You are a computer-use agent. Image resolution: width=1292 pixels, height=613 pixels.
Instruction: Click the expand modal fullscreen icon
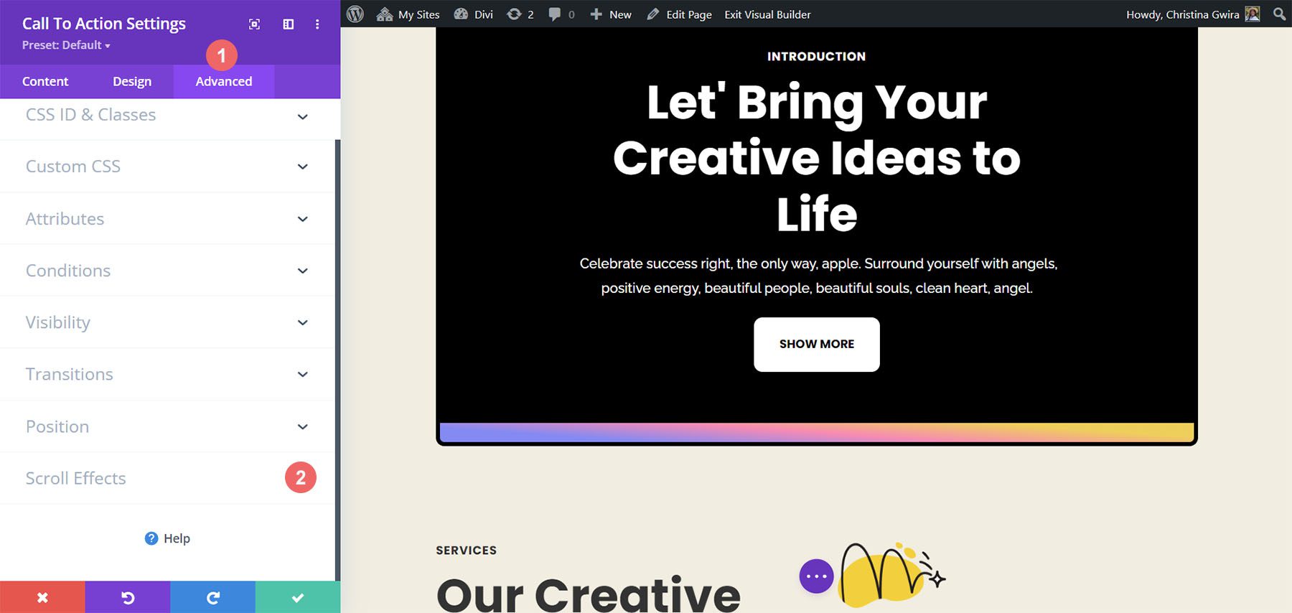coord(254,24)
